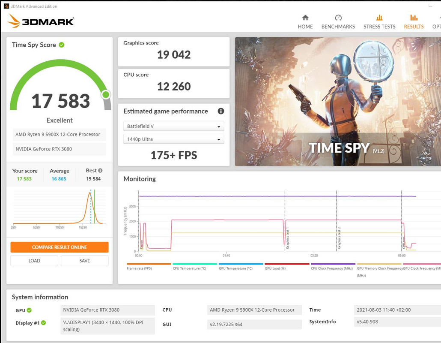The image size is (441, 343).
Task: Click green check next to Display #1
Action: [x=43, y=323]
